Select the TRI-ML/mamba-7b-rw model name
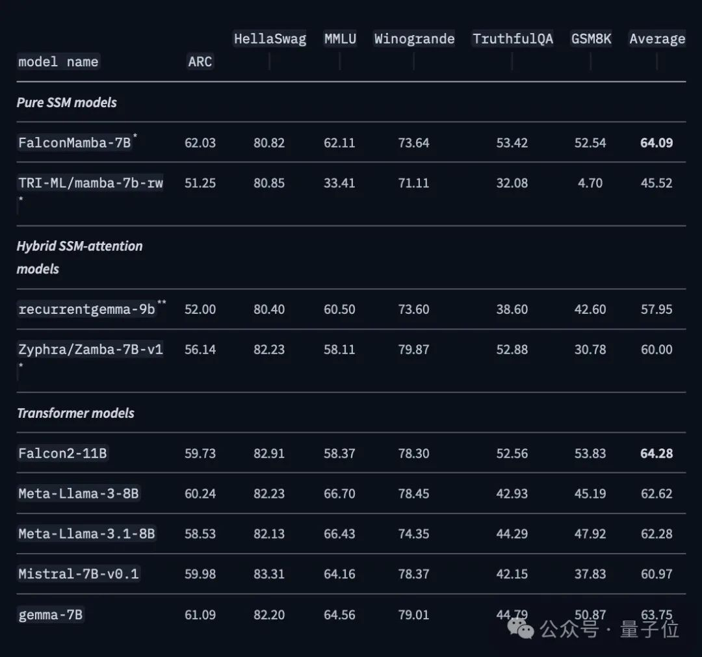 (x=90, y=183)
